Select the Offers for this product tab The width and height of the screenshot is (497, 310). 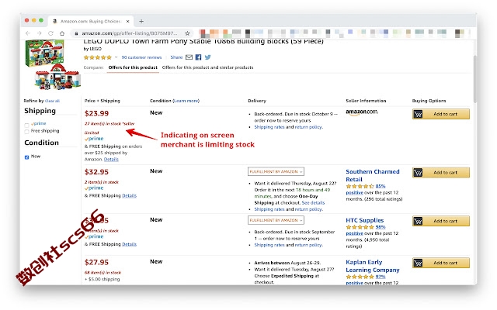pyautogui.click(x=133, y=67)
